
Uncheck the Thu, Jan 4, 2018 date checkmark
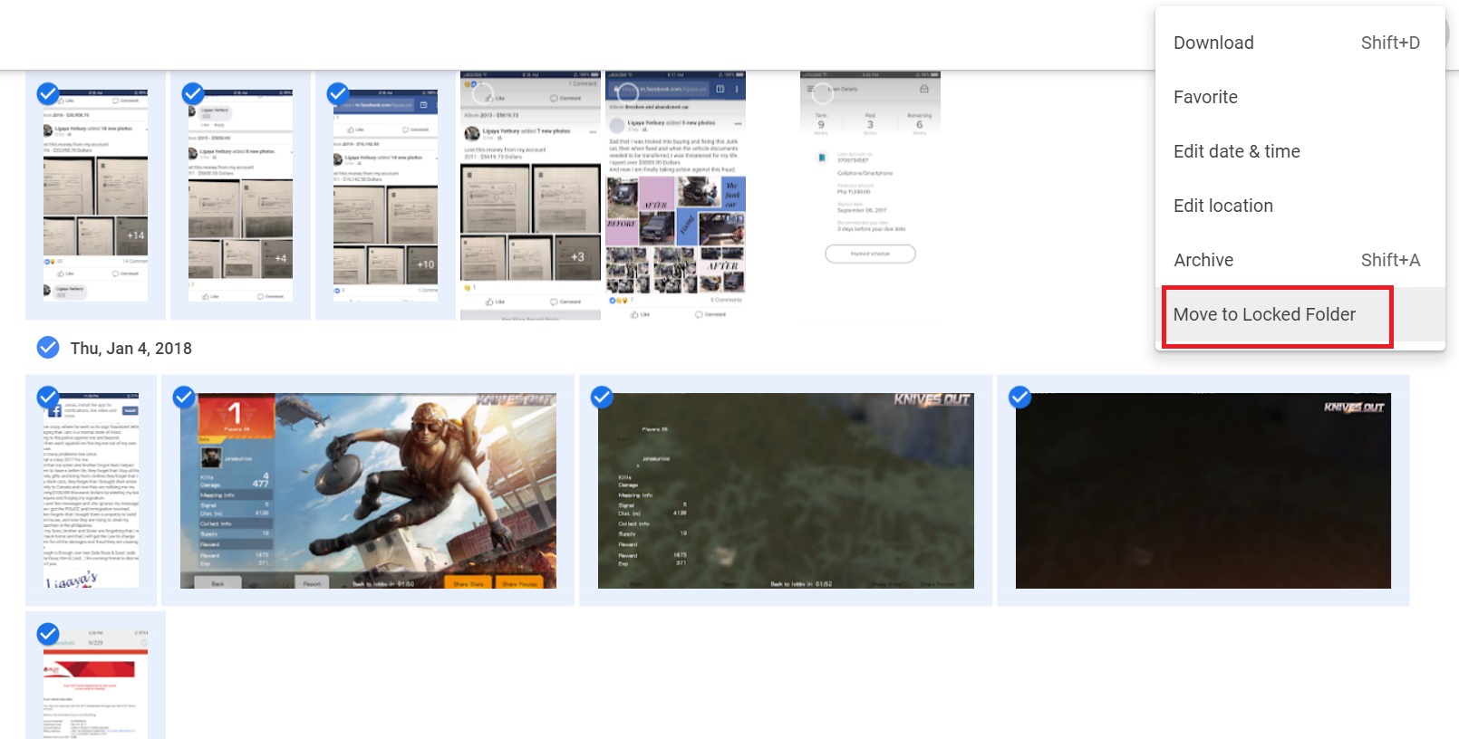[x=48, y=348]
